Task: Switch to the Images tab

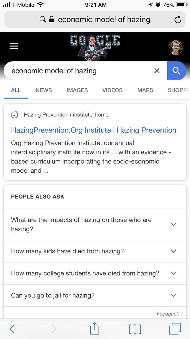Action: [77, 90]
